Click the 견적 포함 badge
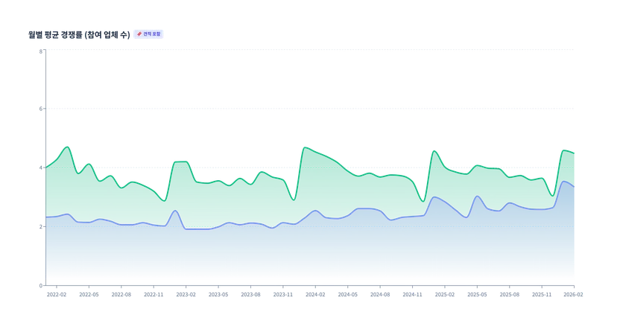This screenshot has height=329, width=617. pos(148,34)
